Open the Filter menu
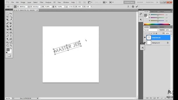The image size is (178, 100). (41, 2)
